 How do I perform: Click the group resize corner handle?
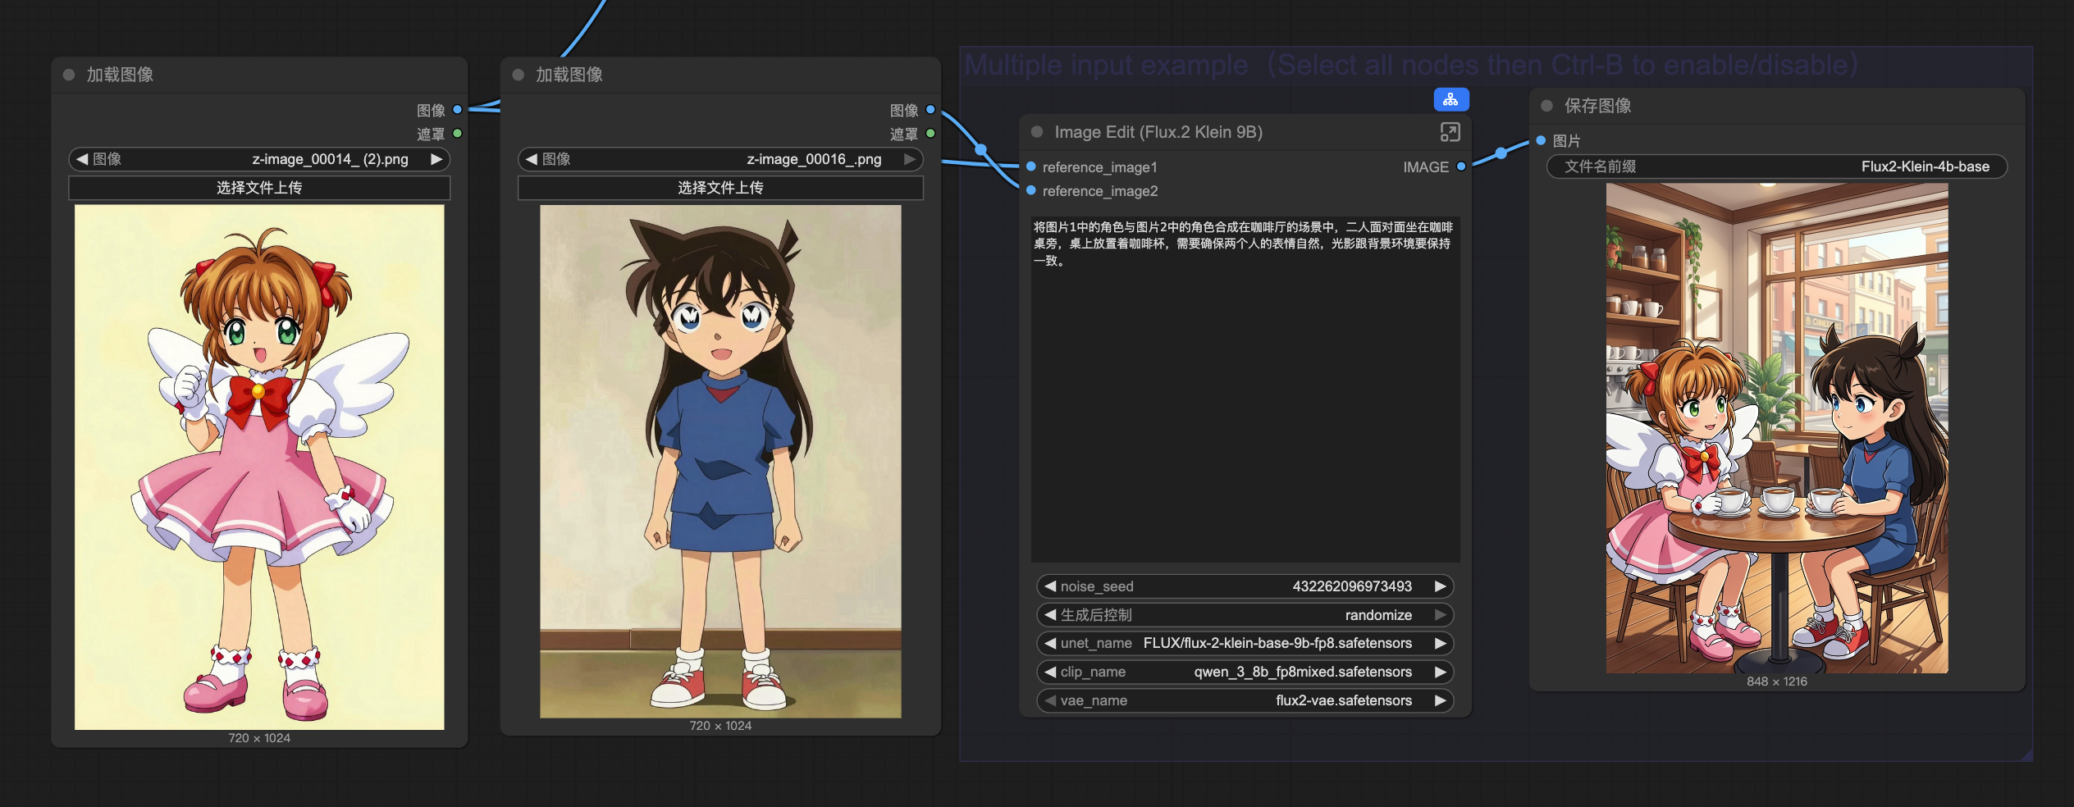2027,755
